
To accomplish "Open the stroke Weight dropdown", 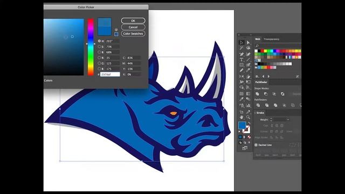I will pos(288,120).
